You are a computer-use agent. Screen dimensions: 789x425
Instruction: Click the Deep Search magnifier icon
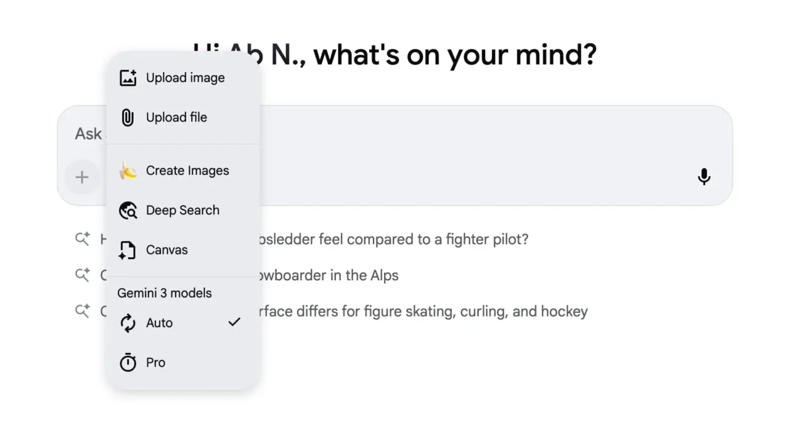tap(128, 210)
